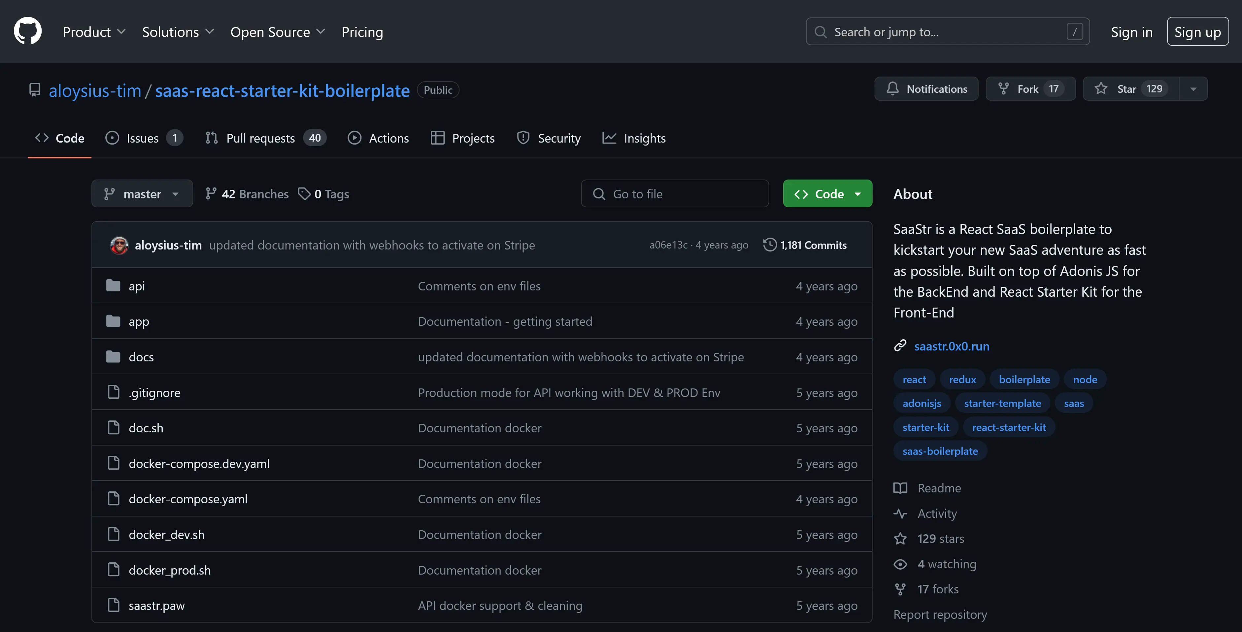Expand the master branch selector
Image resolution: width=1242 pixels, height=632 pixels.
[x=142, y=194]
